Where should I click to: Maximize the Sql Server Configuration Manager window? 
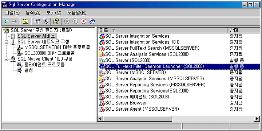pyautogui.click(x=250, y=4)
